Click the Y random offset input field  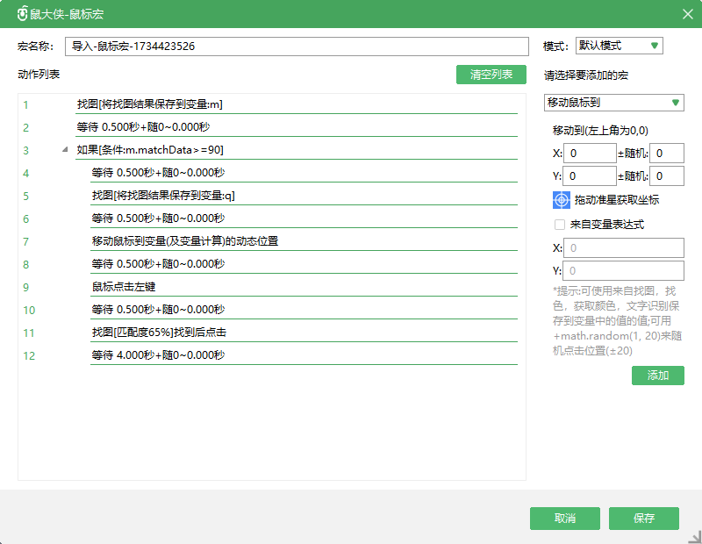tap(666, 176)
